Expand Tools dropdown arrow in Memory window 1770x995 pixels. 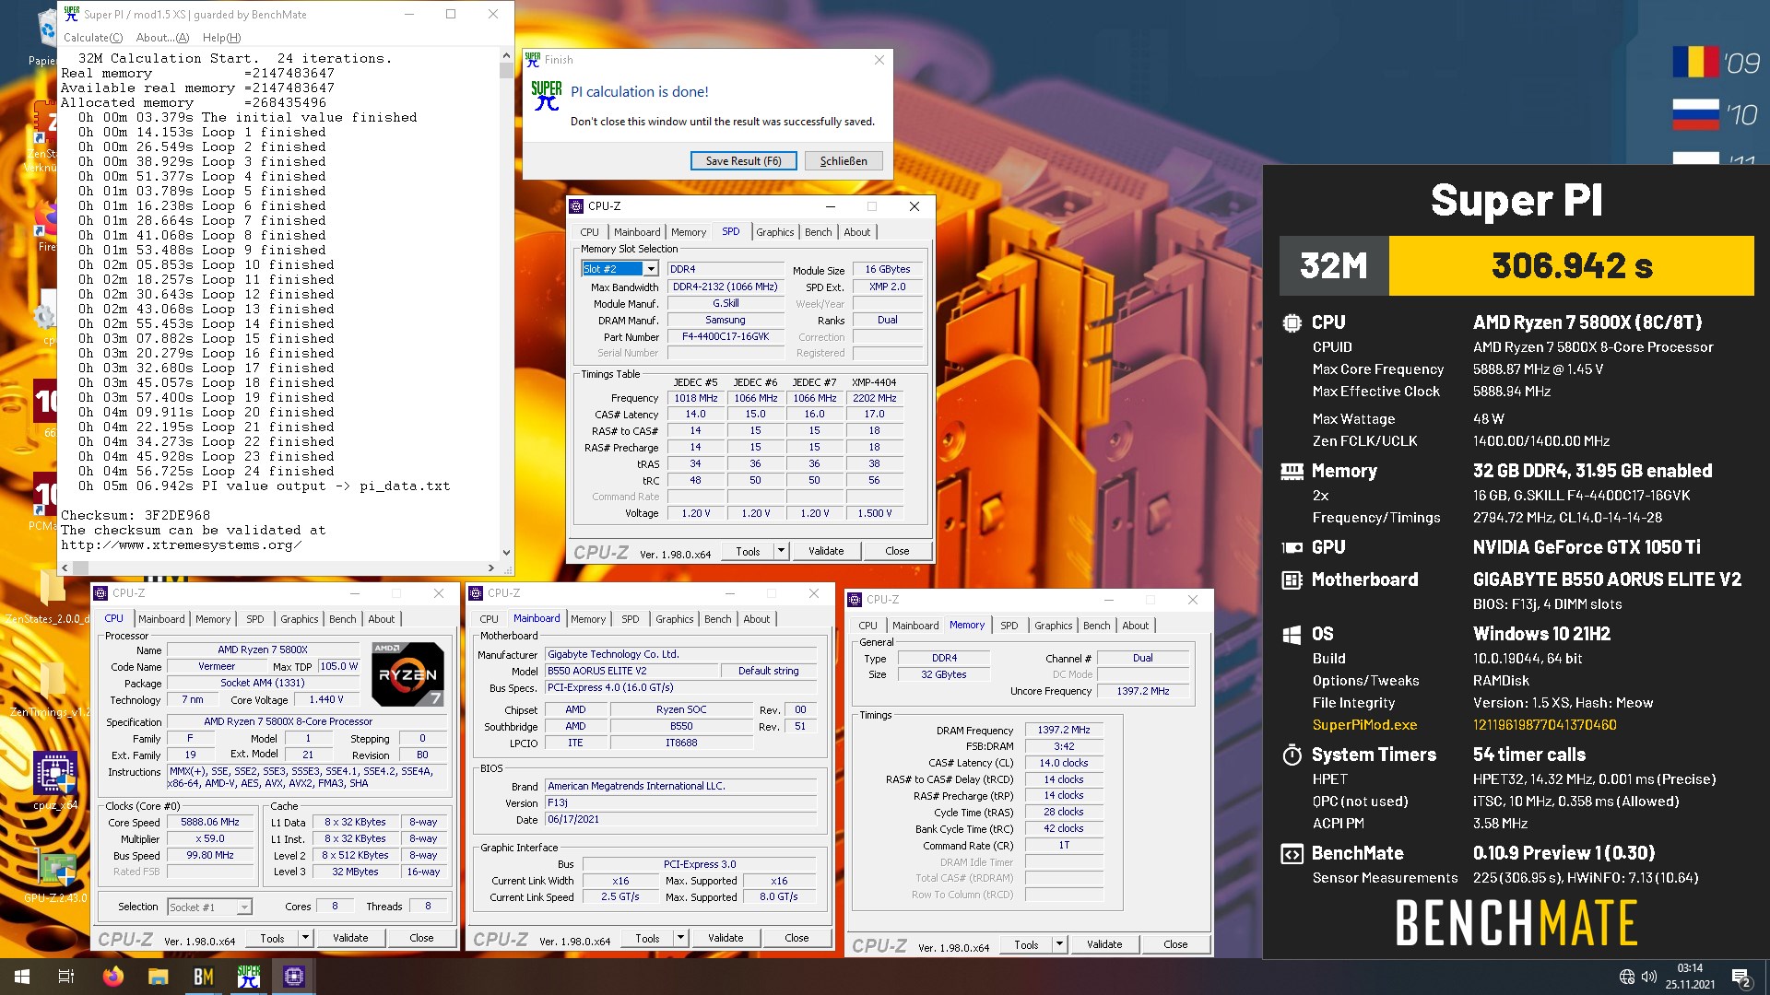click(x=1059, y=944)
